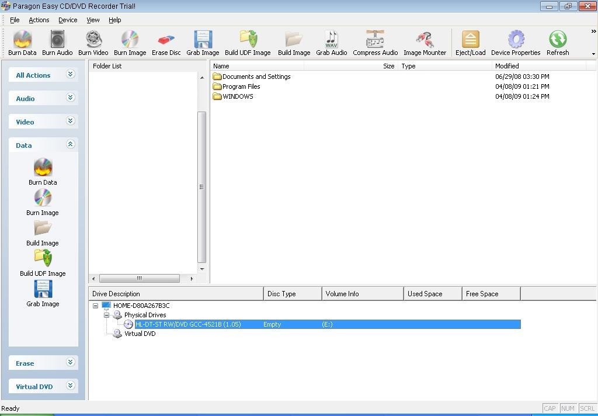This screenshot has height=416, width=598.
Task: Open the Actions menu
Action: coord(39,20)
